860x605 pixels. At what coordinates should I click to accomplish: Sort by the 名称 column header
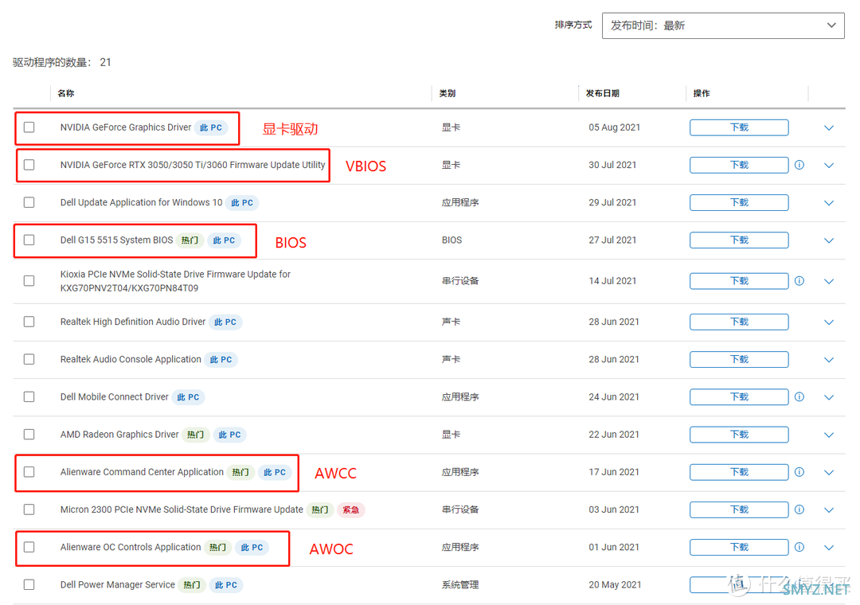[66, 93]
